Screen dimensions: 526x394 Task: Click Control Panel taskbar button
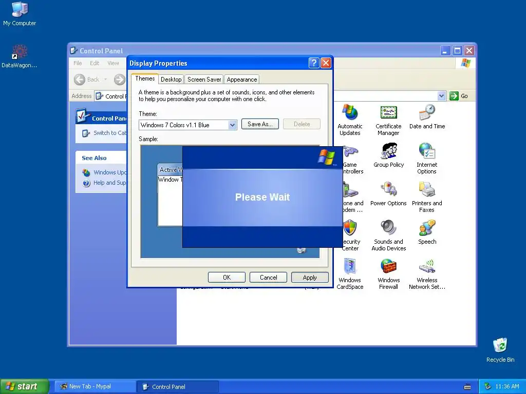178,387
